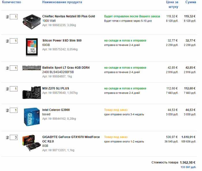The image size is (202, 171).
Task: Open the GTX1070 graphics card thumbnail
Action: pyautogui.click(x=32, y=143)
